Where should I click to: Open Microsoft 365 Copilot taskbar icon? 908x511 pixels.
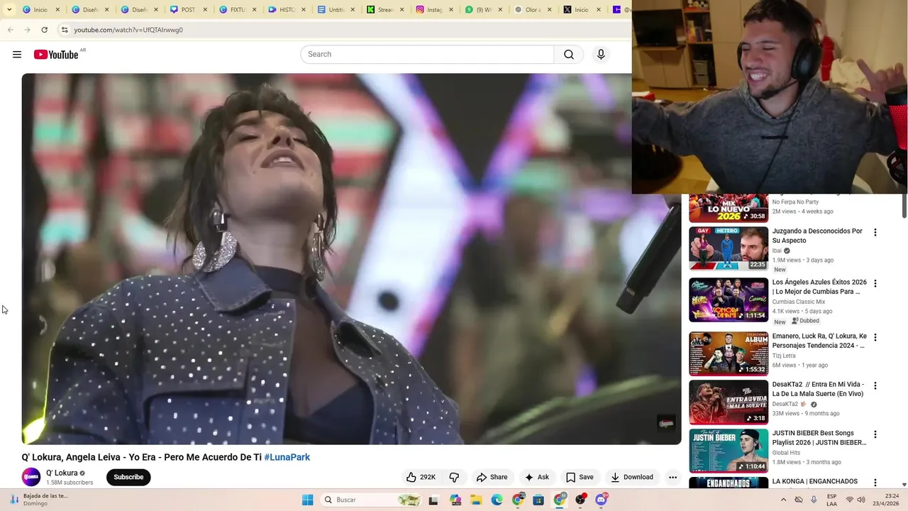[x=455, y=500]
